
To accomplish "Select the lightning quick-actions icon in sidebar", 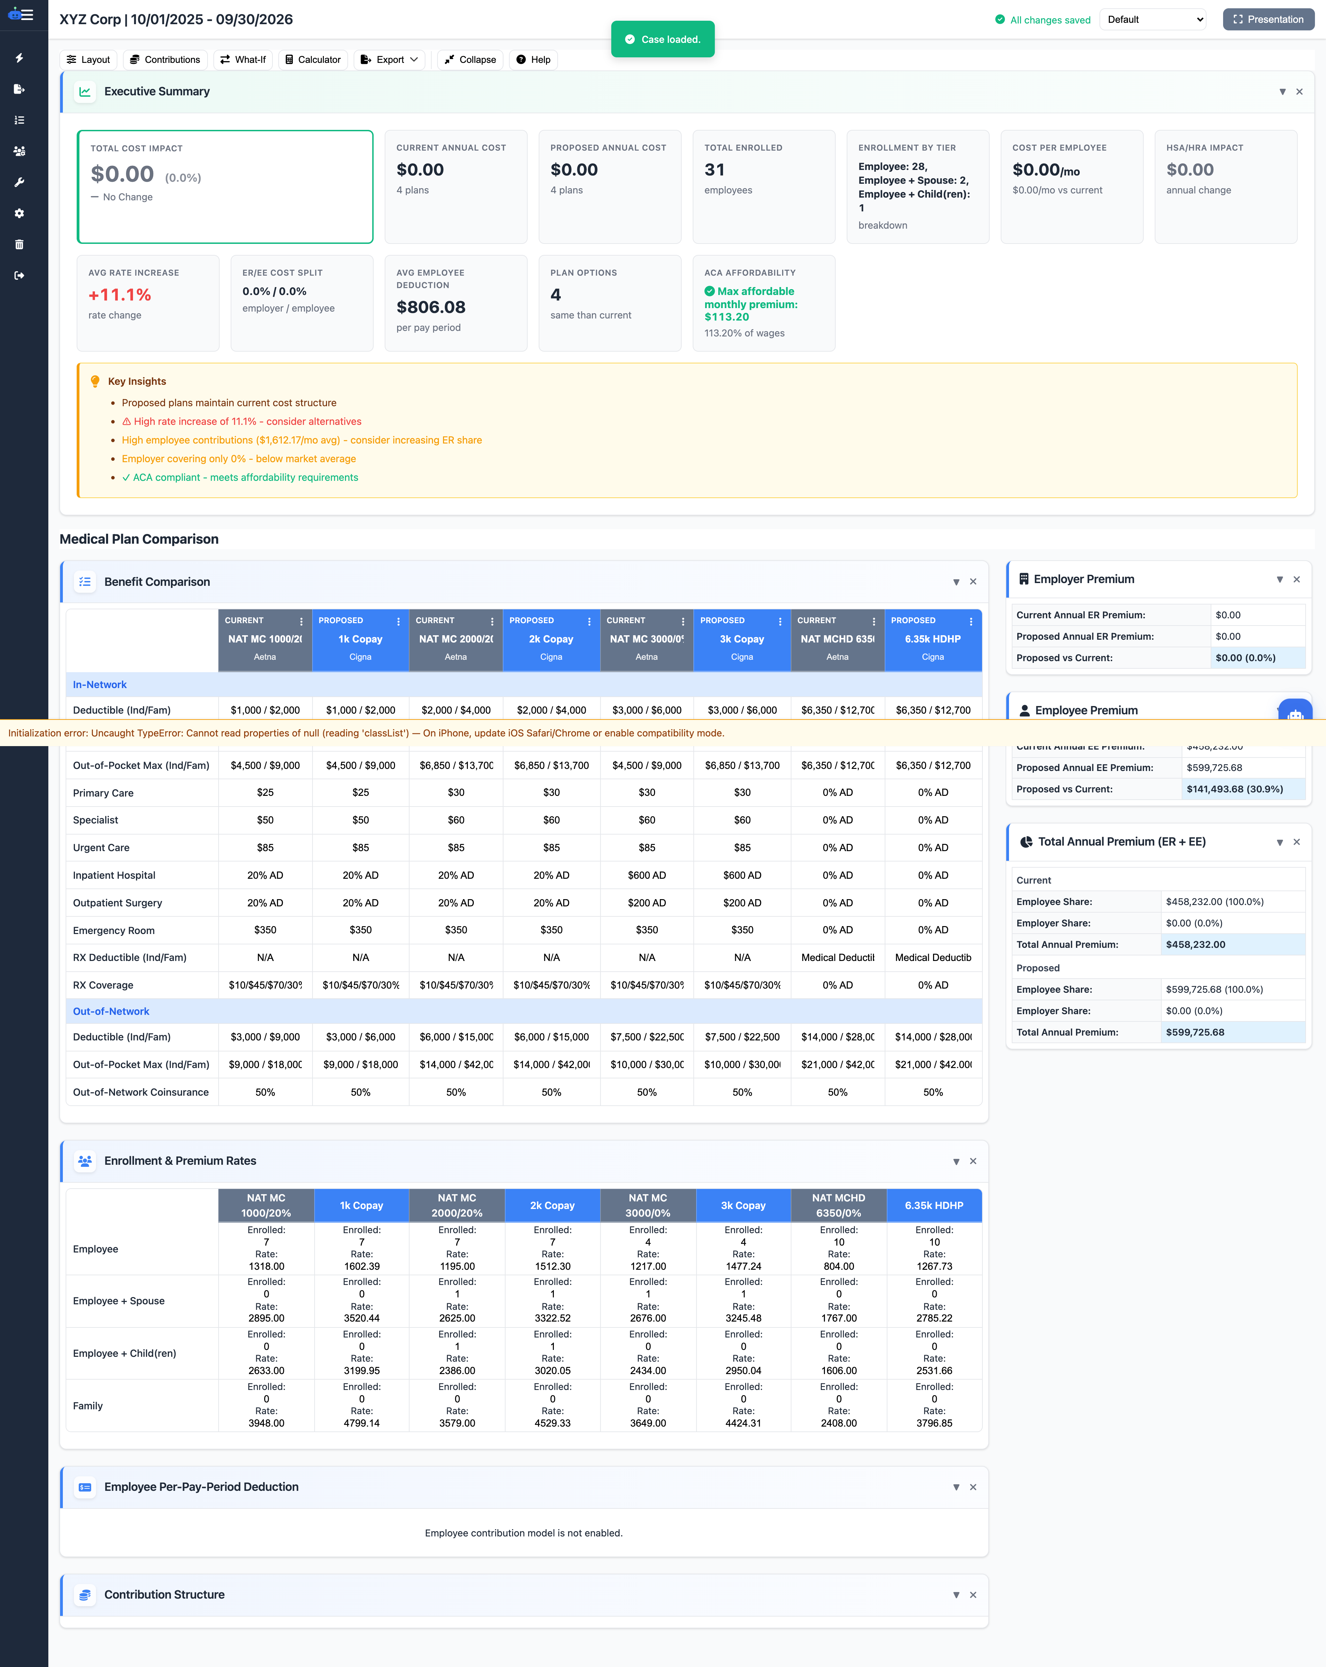I will (x=19, y=58).
